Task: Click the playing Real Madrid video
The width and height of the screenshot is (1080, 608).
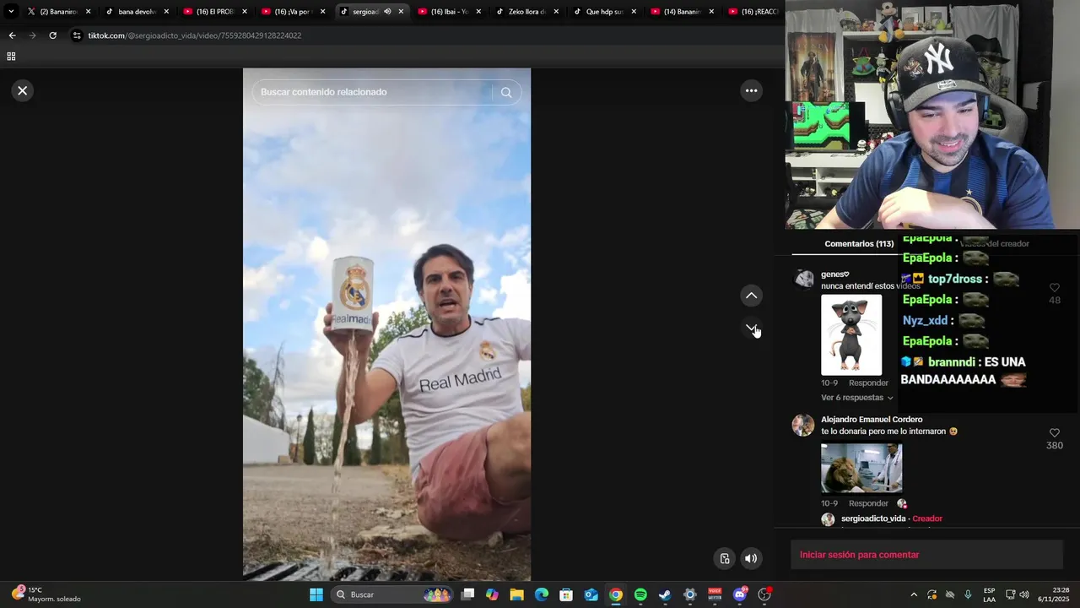Action: tap(386, 324)
